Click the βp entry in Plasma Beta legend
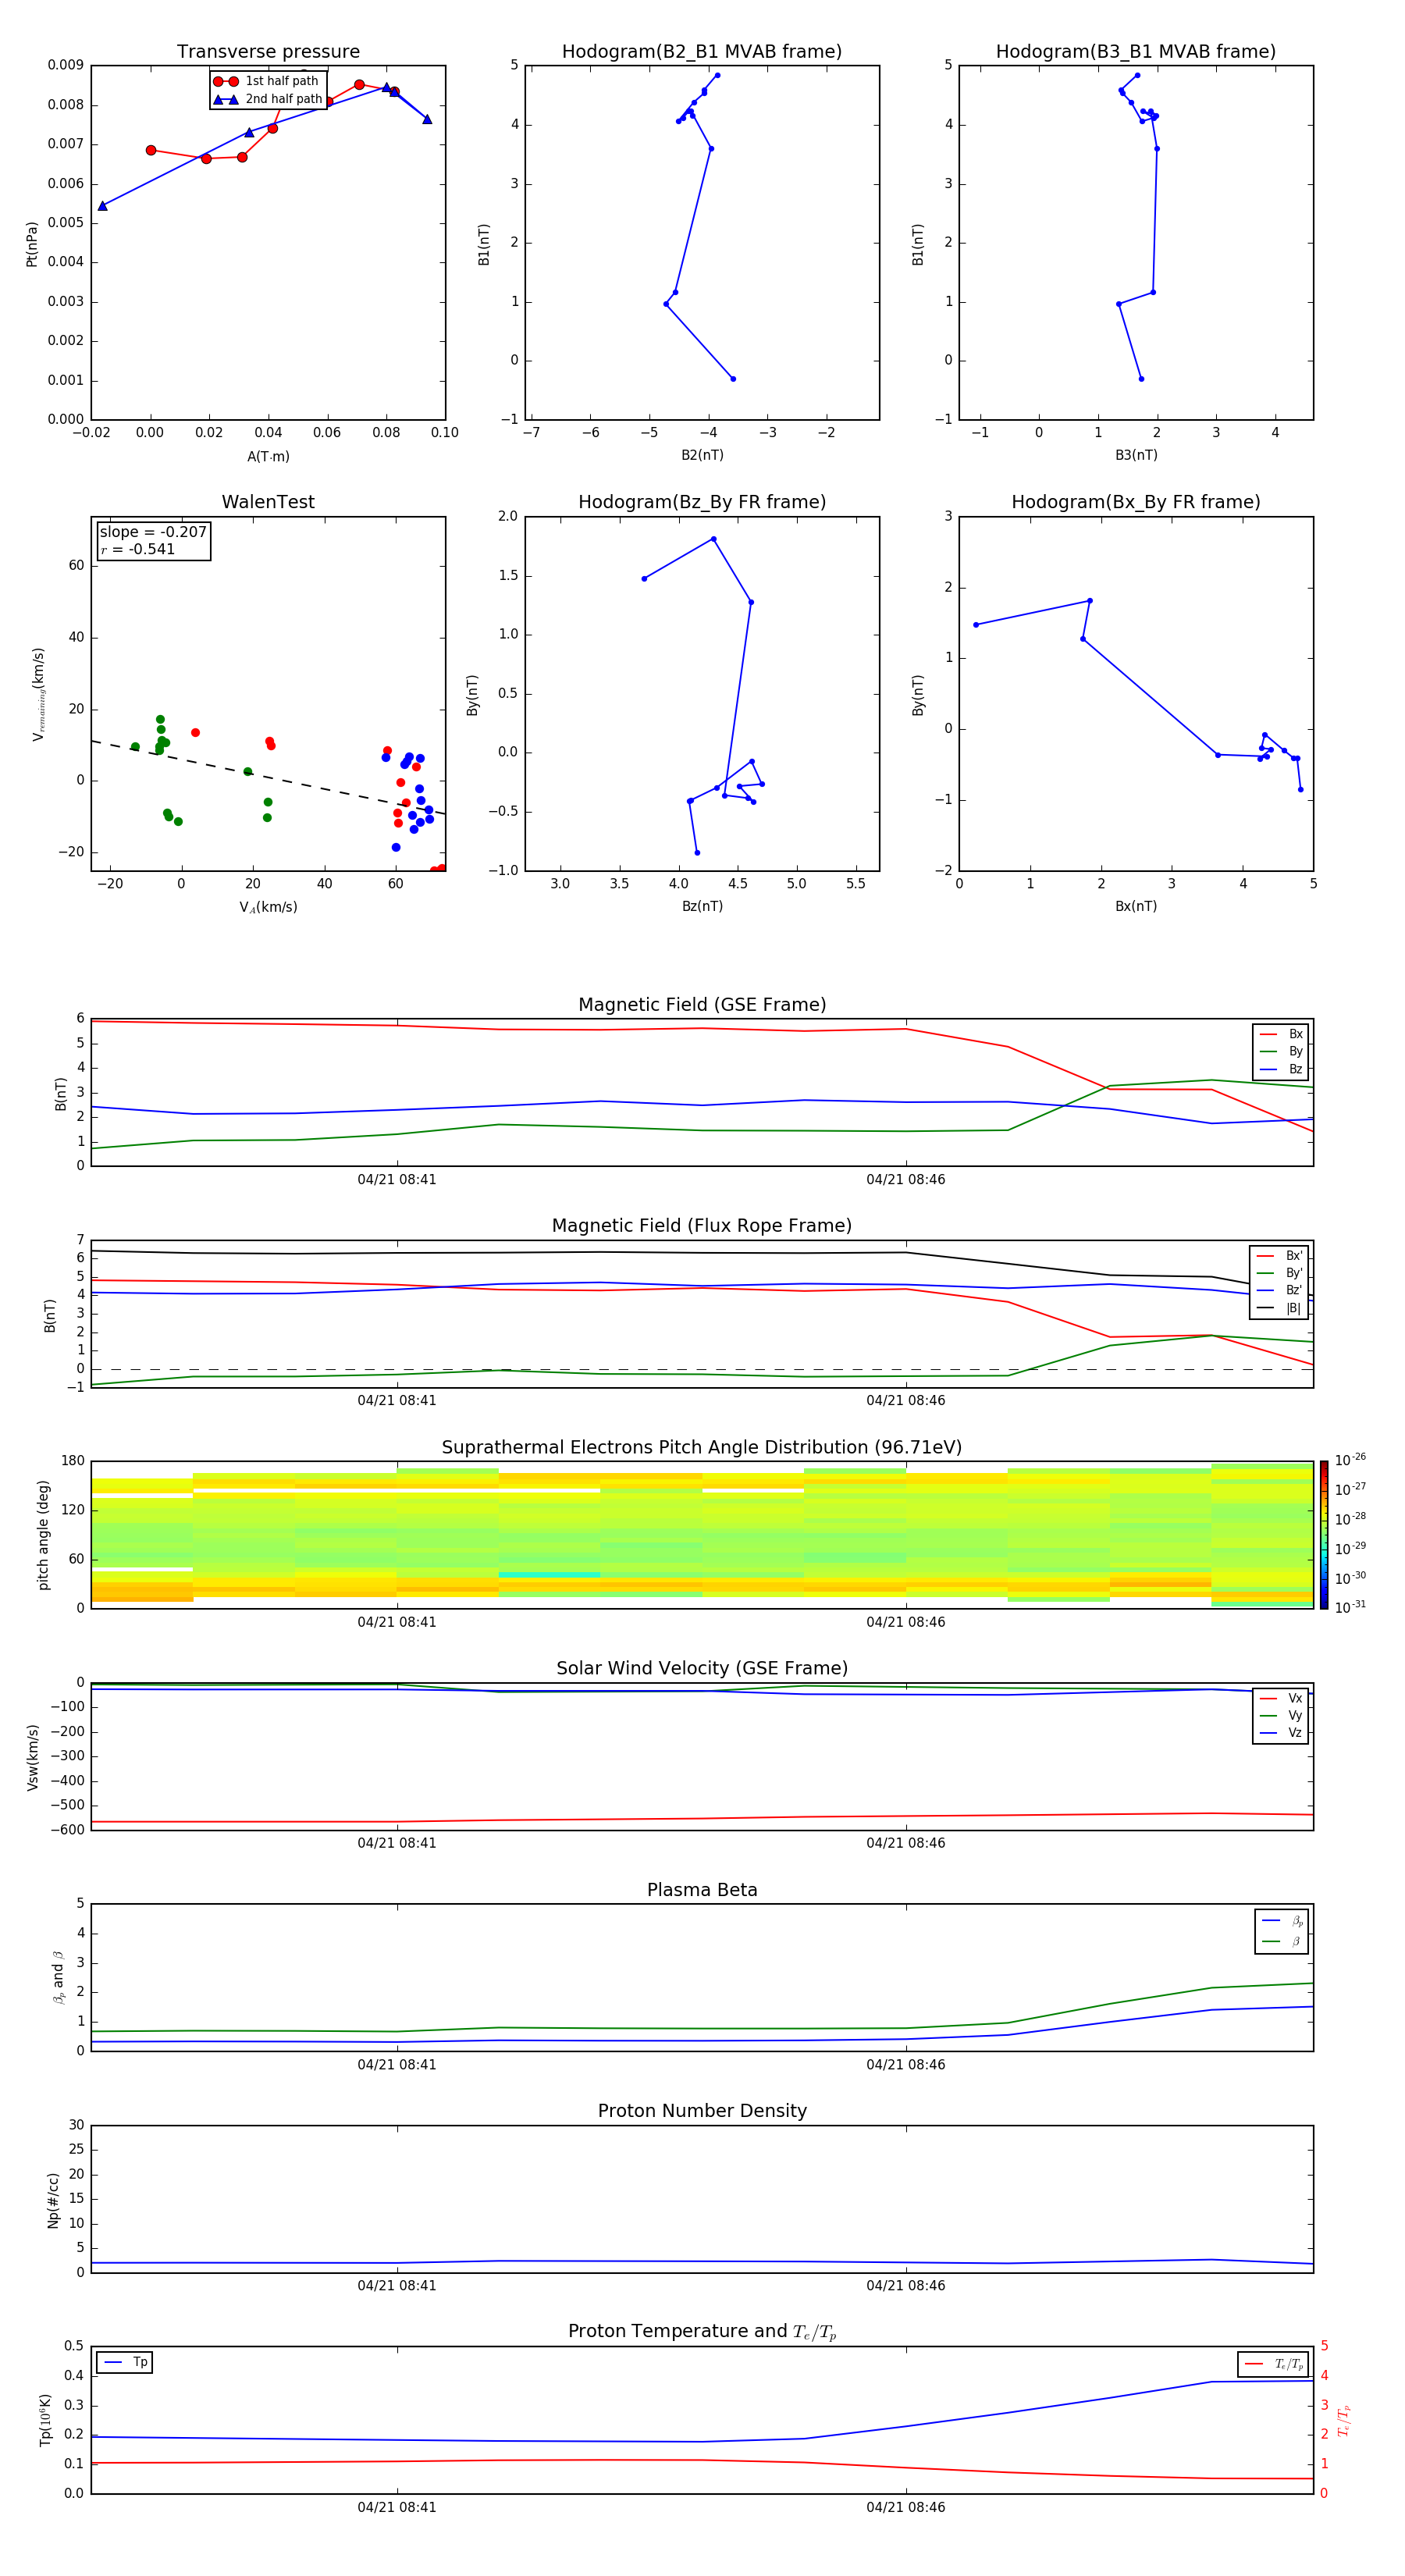Image resolution: width=1405 pixels, height=2576 pixels. click(1282, 1921)
